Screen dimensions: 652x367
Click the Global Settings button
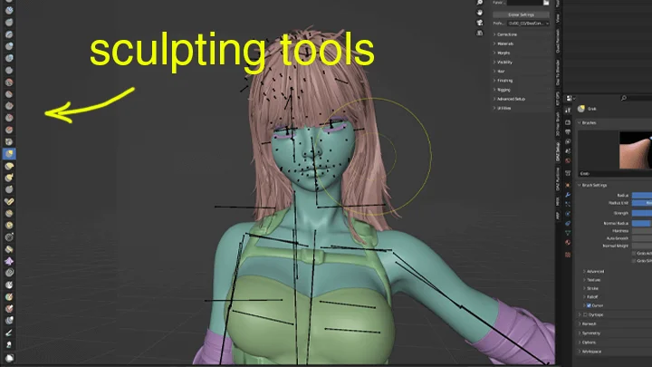point(521,14)
